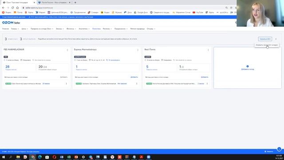This screenshot has width=284, height=160.
Task: Launch Opera from the taskbar
Action: tap(54, 157)
